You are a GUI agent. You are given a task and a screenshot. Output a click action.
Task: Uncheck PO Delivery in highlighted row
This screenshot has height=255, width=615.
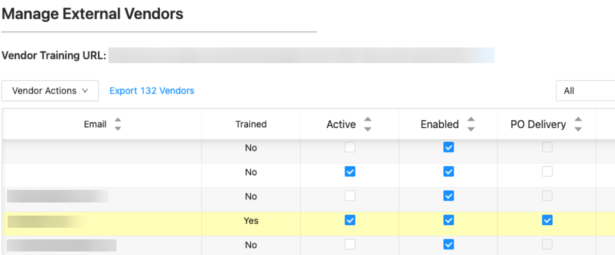pos(547,220)
